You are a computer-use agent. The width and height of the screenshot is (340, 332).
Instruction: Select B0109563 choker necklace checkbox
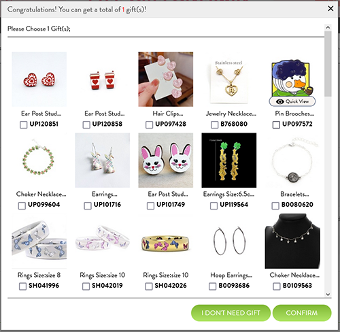[276, 286]
